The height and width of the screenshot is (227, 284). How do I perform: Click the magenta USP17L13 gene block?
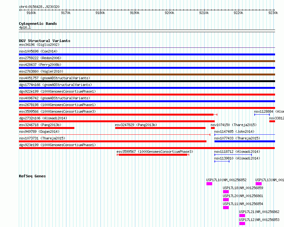coord(259,184)
